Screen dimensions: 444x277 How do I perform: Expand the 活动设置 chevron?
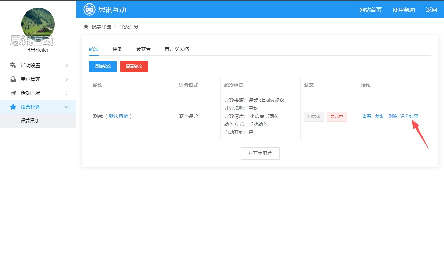pyautogui.click(x=67, y=65)
